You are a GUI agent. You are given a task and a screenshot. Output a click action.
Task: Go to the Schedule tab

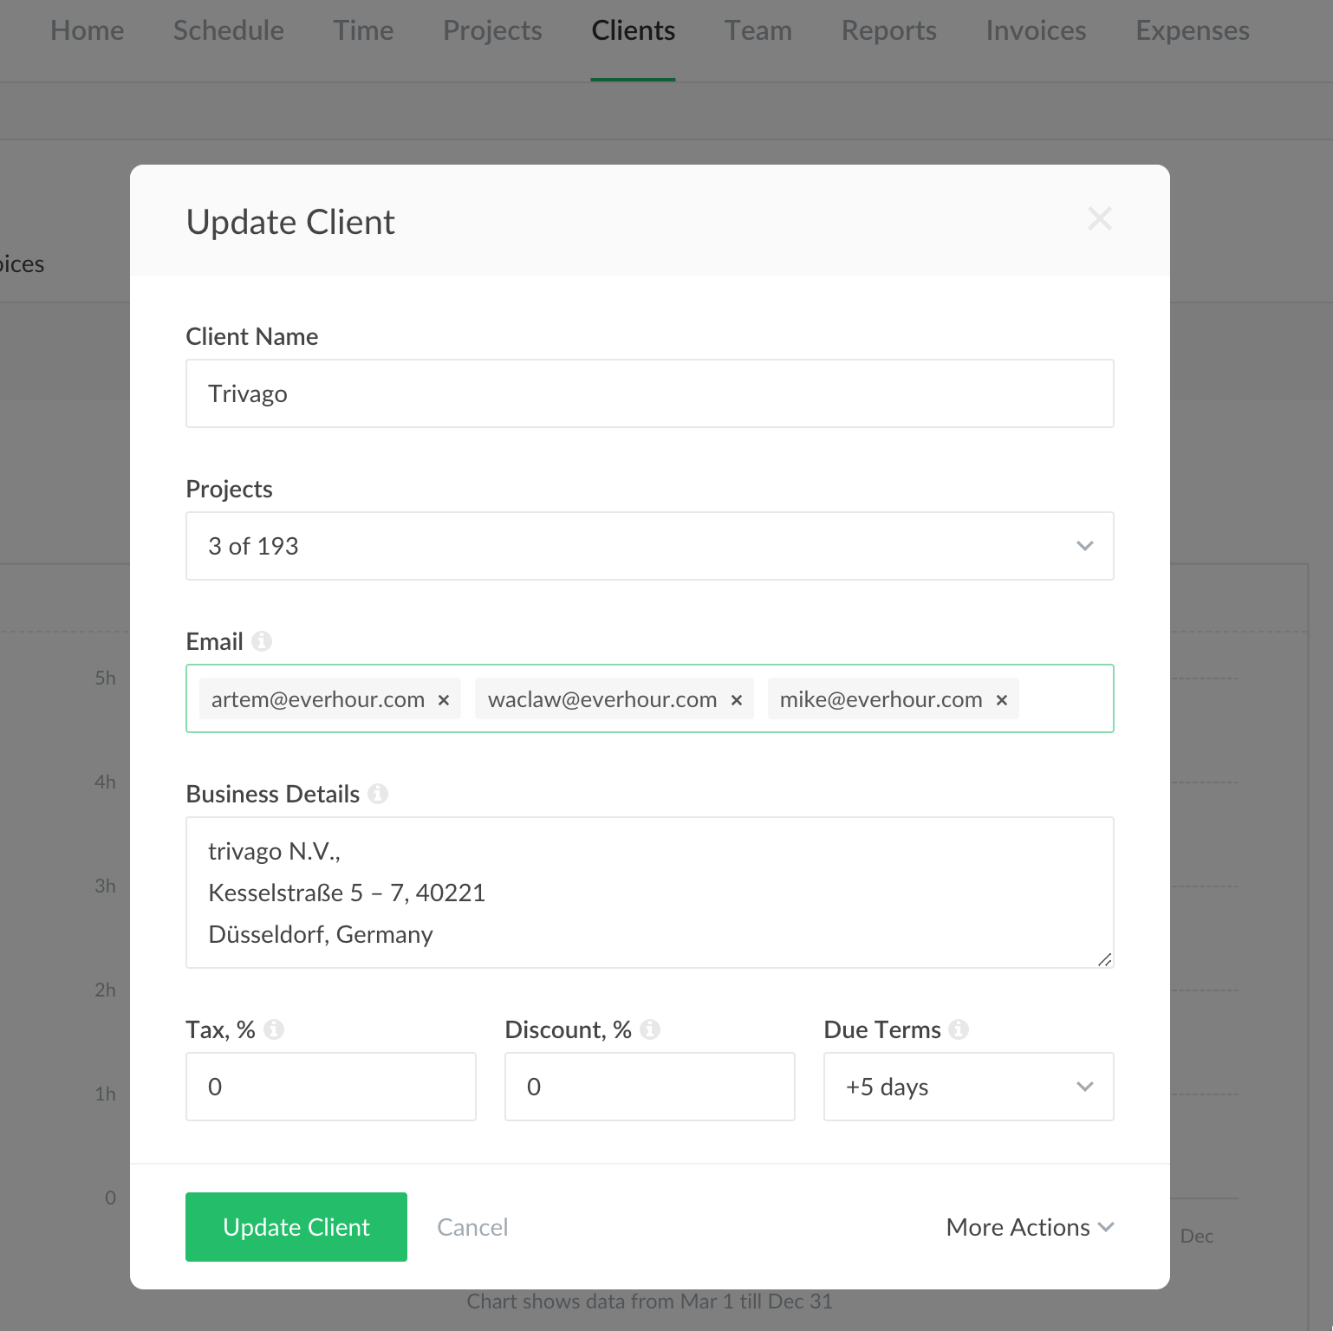click(228, 31)
